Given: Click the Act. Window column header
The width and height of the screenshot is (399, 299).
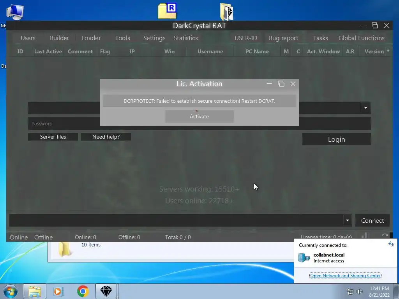Looking at the screenshot, I should point(323,52).
